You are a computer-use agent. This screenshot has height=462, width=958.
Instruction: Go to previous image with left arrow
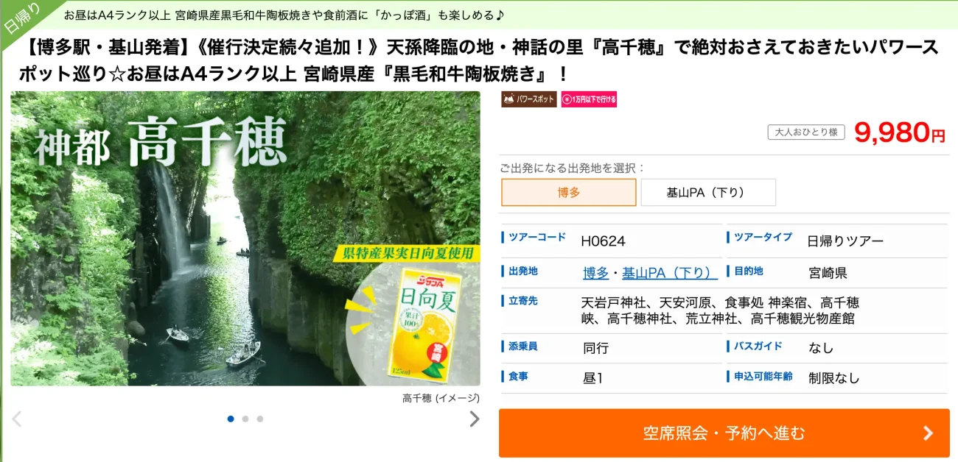pos(17,419)
